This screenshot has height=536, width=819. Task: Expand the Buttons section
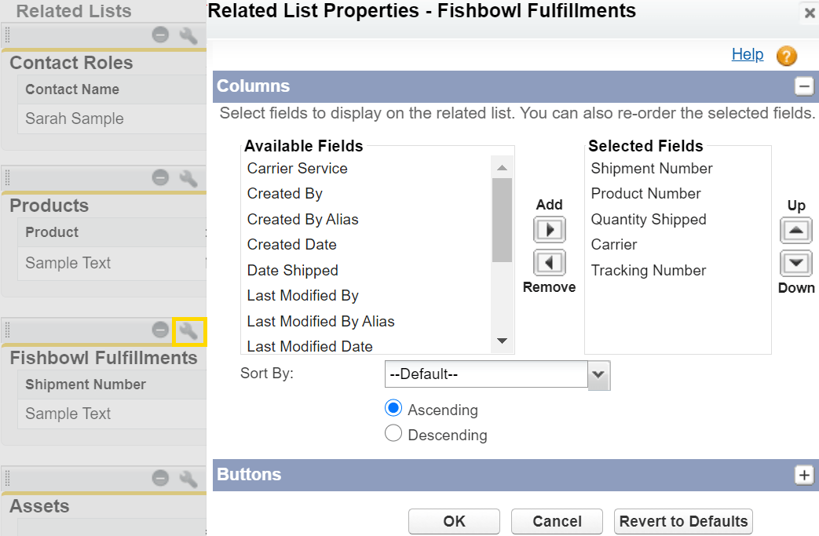click(x=803, y=475)
